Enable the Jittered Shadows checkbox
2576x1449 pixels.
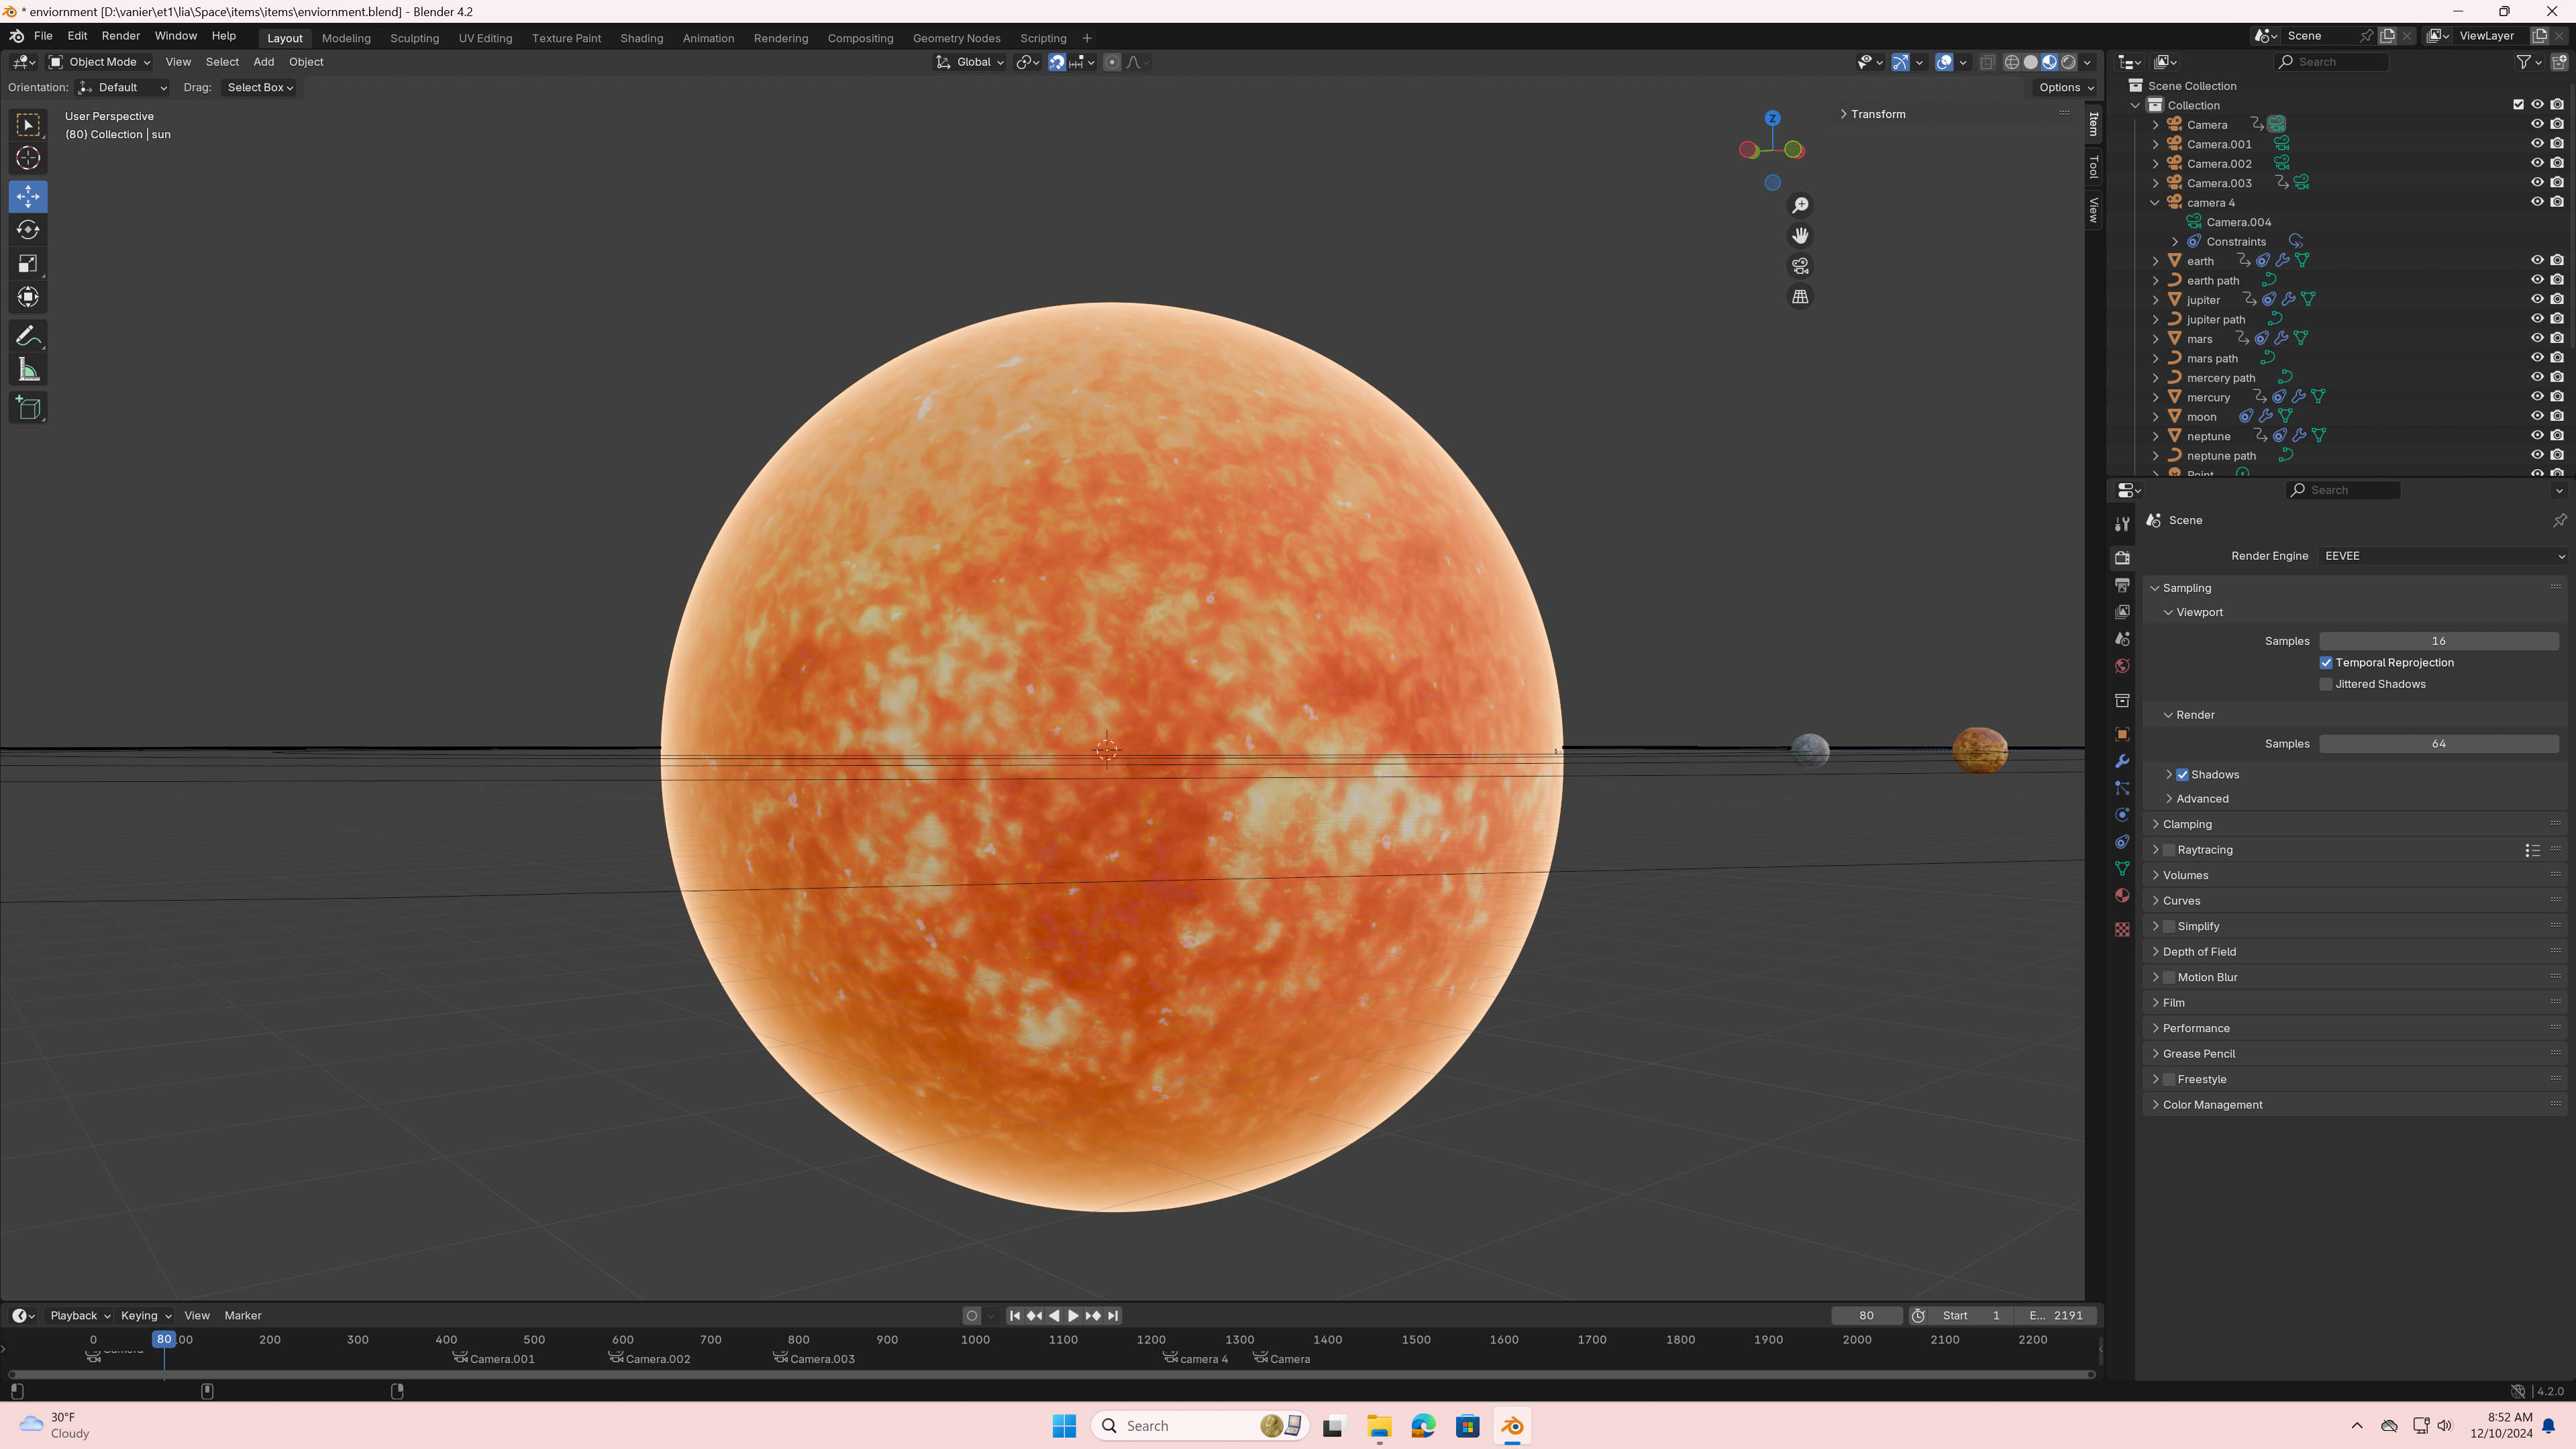(x=2326, y=684)
